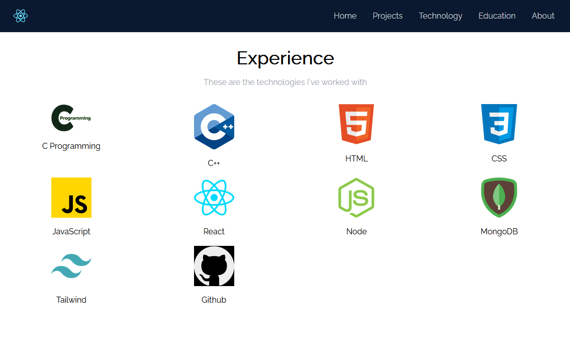The height and width of the screenshot is (357, 570).
Task: Click the cyan React icon in grid
Action: (214, 198)
